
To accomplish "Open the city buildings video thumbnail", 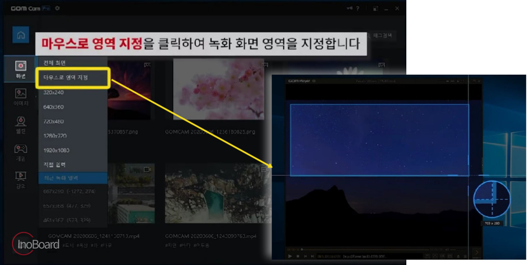I will 131,193.
